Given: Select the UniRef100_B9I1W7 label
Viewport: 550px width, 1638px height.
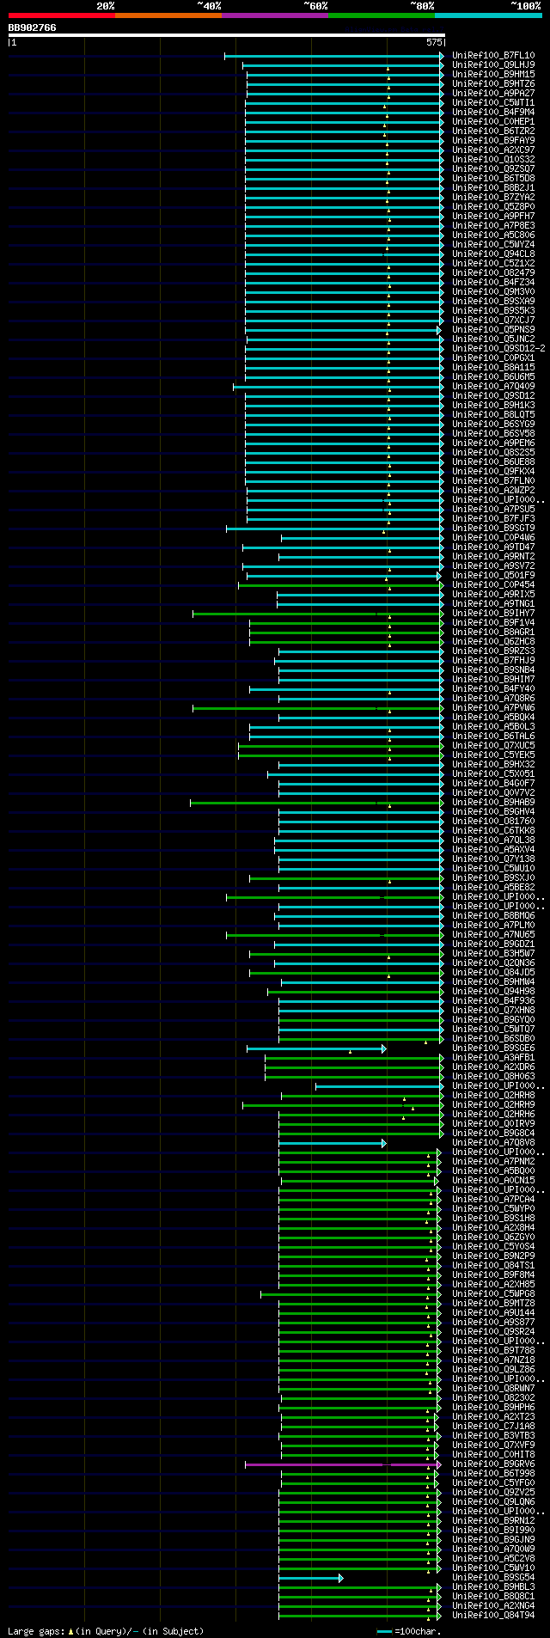Looking at the screenshot, I should [493, 614].
